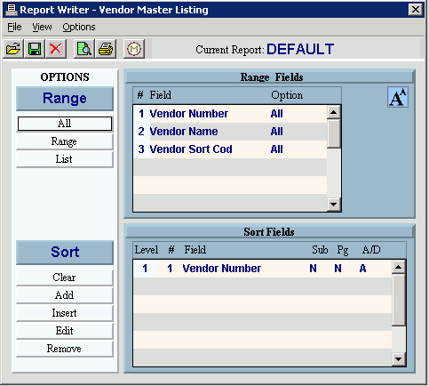Click the printer icon

pyautogui.click(x=106, y=49)
